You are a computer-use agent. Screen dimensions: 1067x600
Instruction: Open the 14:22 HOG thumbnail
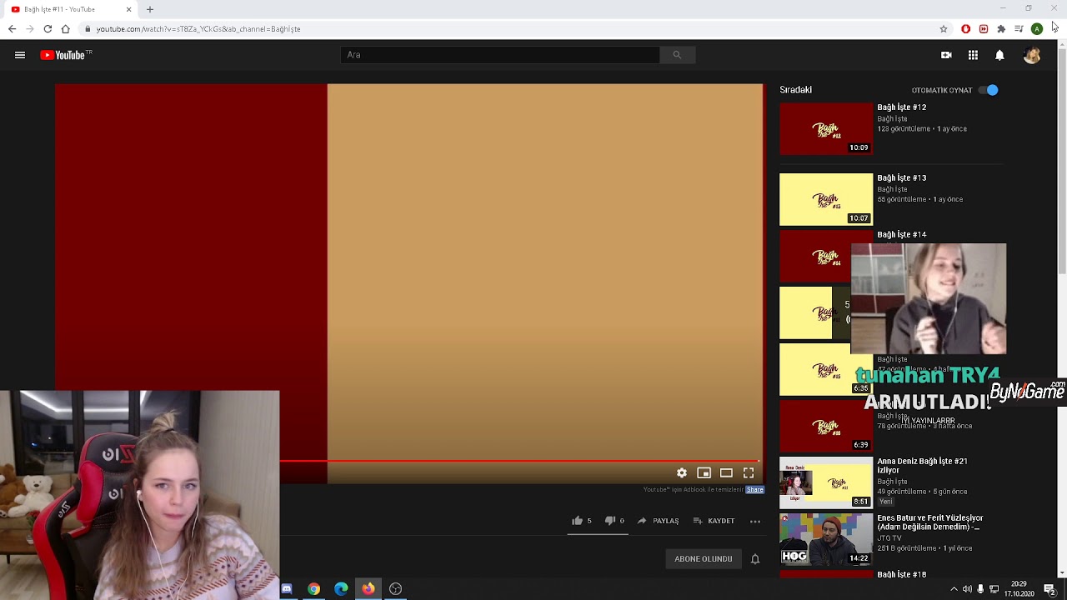(x=826, y=540)
